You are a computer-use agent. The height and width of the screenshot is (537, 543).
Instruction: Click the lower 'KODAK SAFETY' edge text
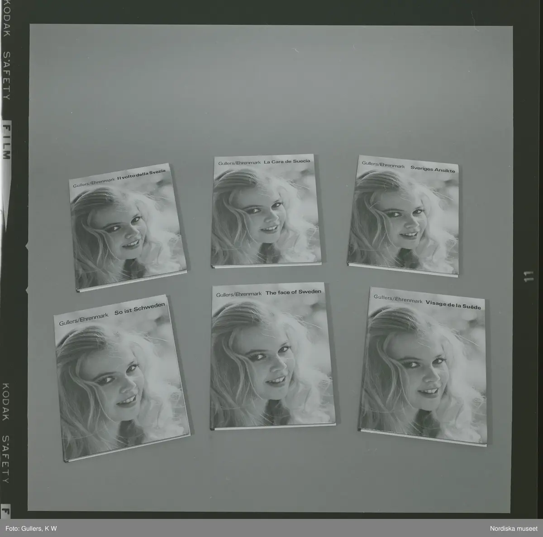point(6,433)
